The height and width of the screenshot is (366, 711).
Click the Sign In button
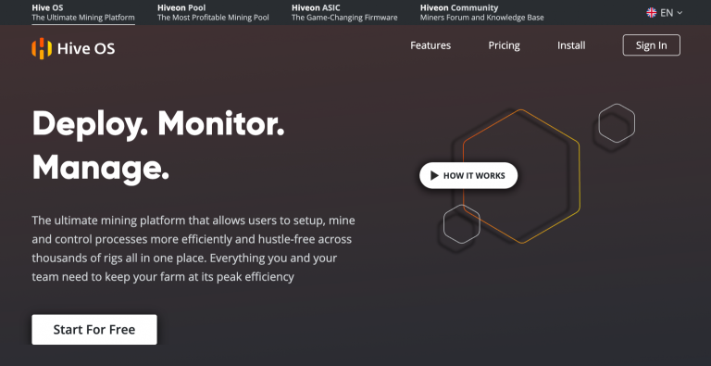[x=651, y=45]
